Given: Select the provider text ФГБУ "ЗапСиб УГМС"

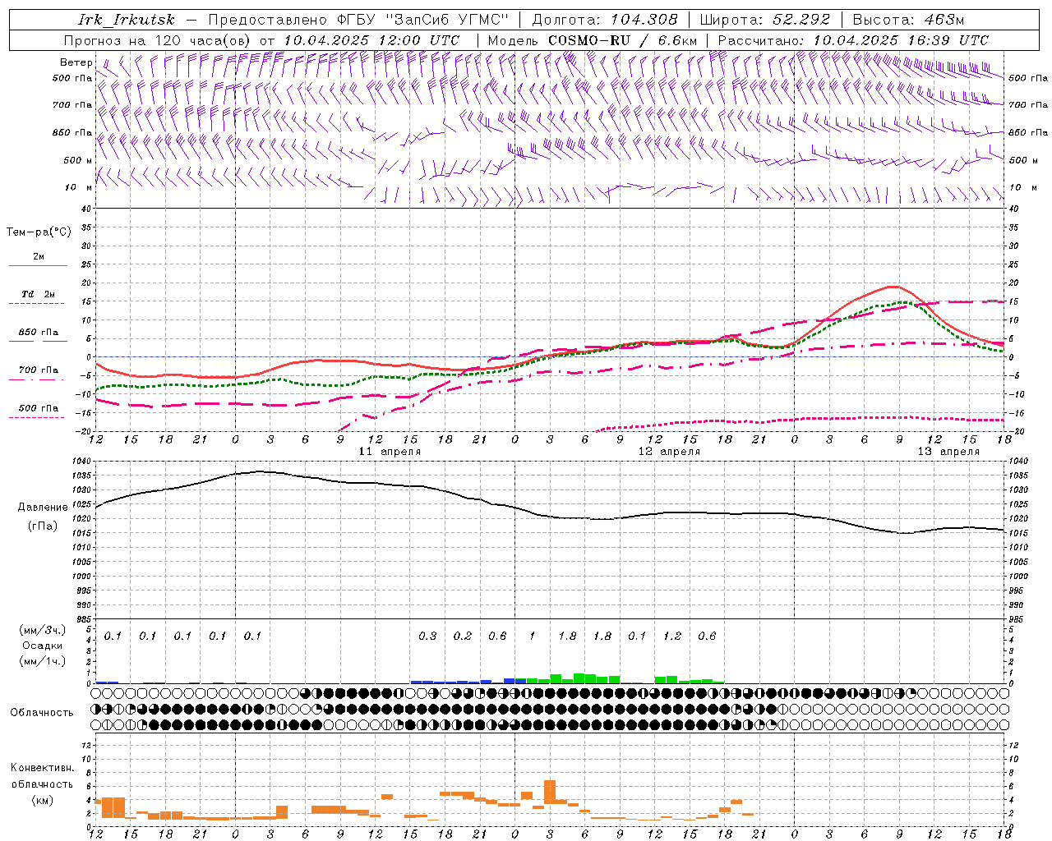Looking at the screenshot, I should coord(423,20).
